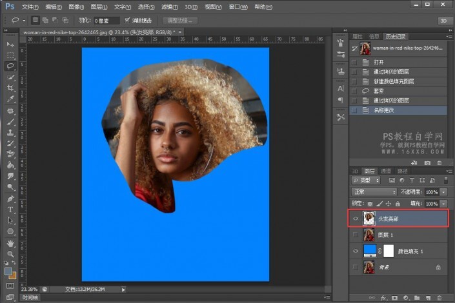
Task: Hide the 头发亮部 layer
Action: coord(356,219)
